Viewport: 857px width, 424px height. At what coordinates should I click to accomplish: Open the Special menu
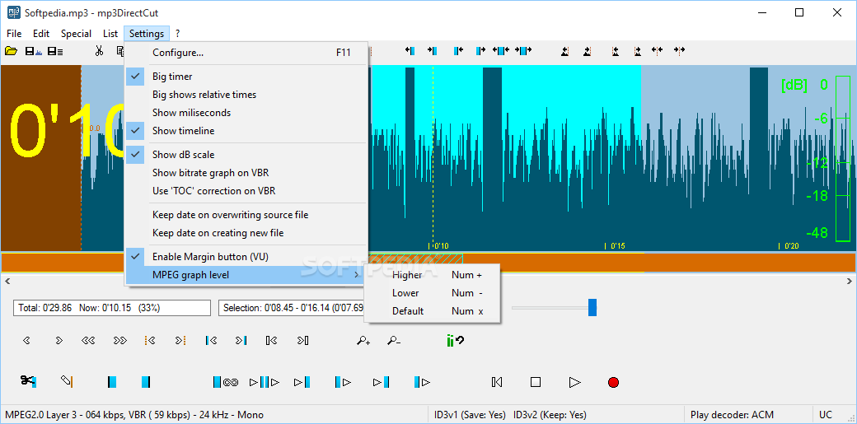76,33
